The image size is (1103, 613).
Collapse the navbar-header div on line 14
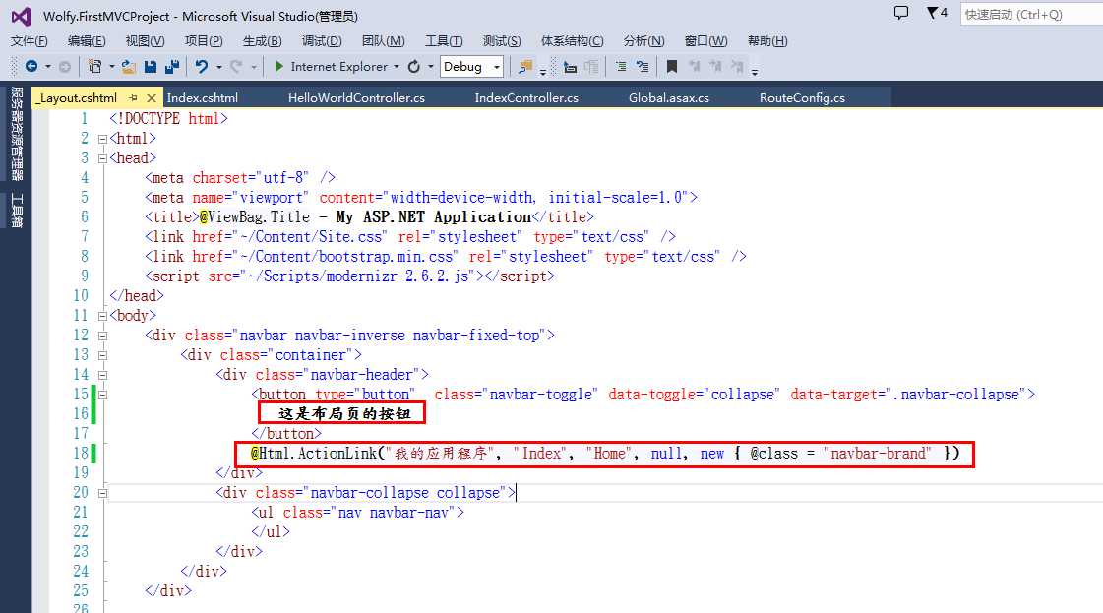pos(102,375)
